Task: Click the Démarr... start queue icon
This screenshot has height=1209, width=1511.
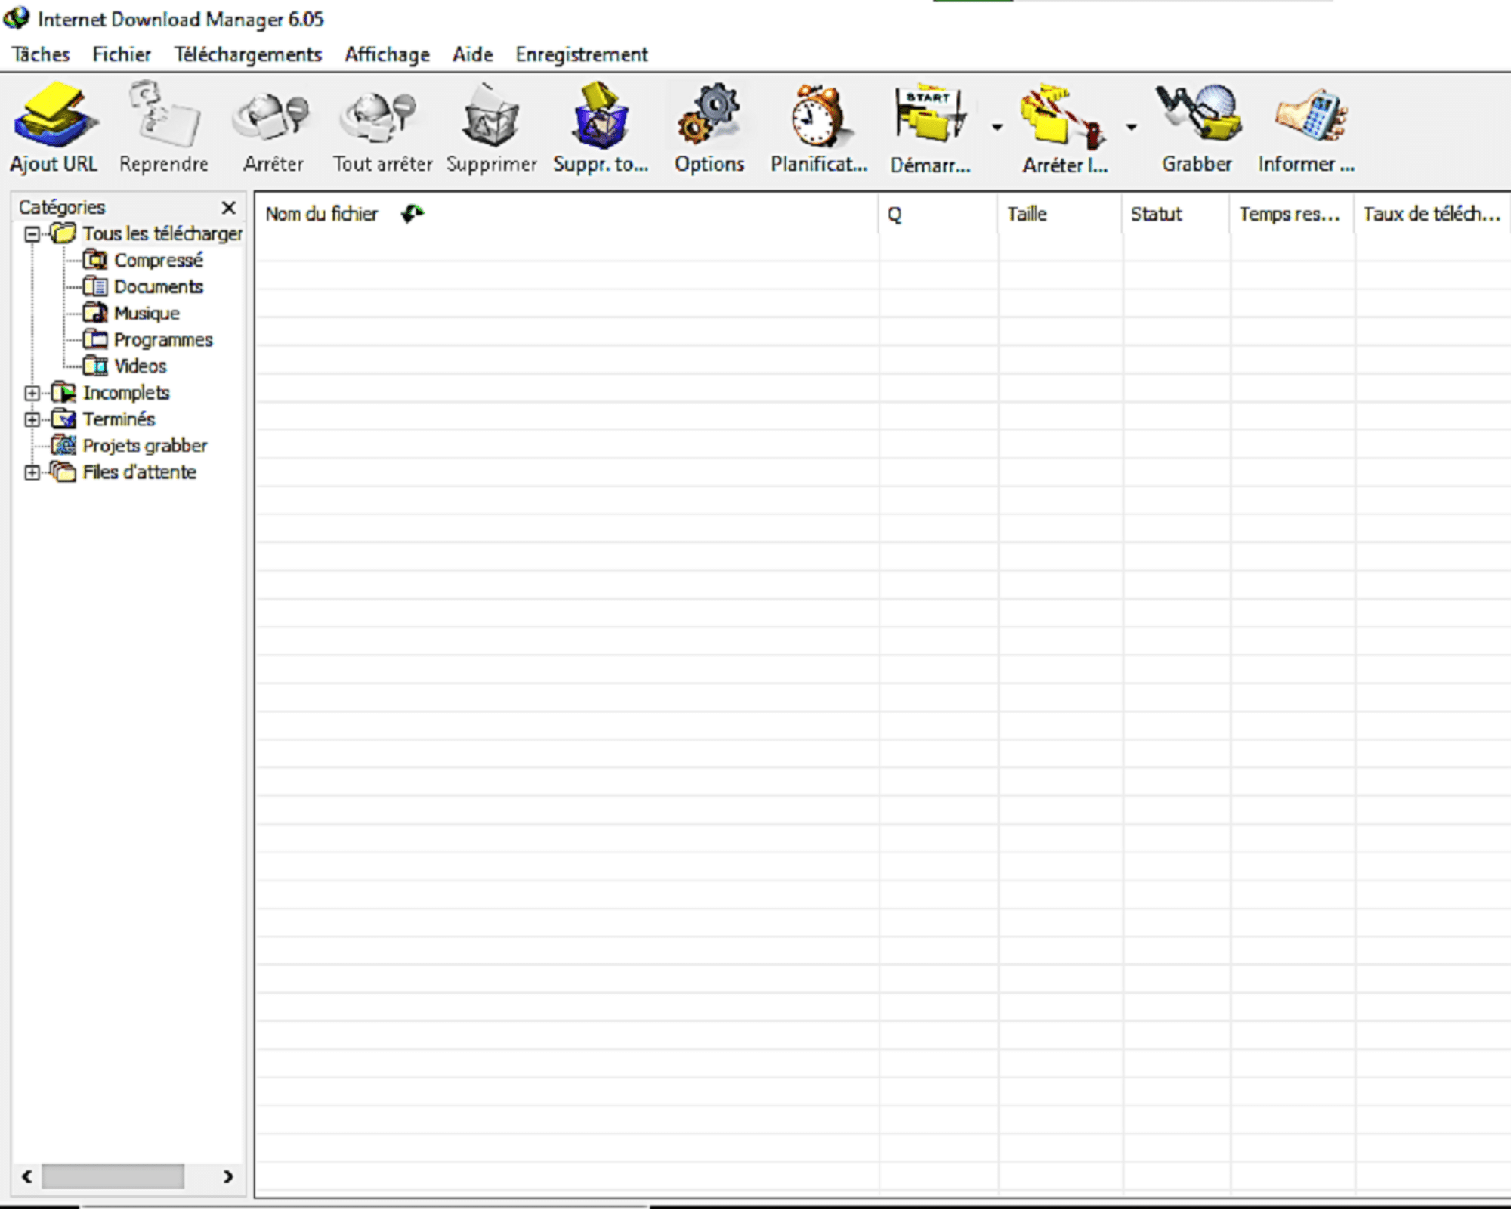Action: coord(930,113)
